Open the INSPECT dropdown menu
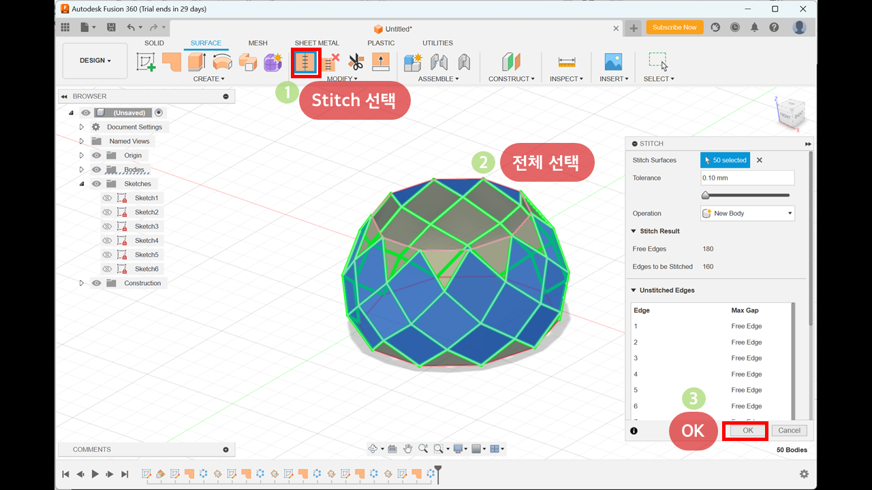Screen dimensions: 872x490 (566, 79)
